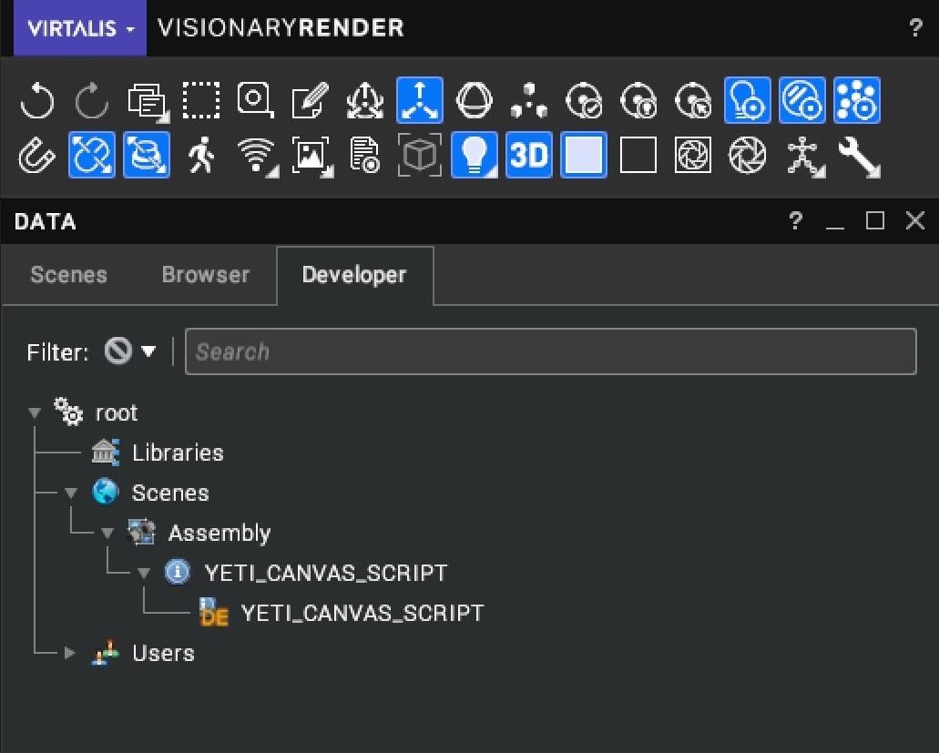Collapse the Assembly tree node
Screen dimensions: 939x753
pyautogui.click(x=107, y=534)
